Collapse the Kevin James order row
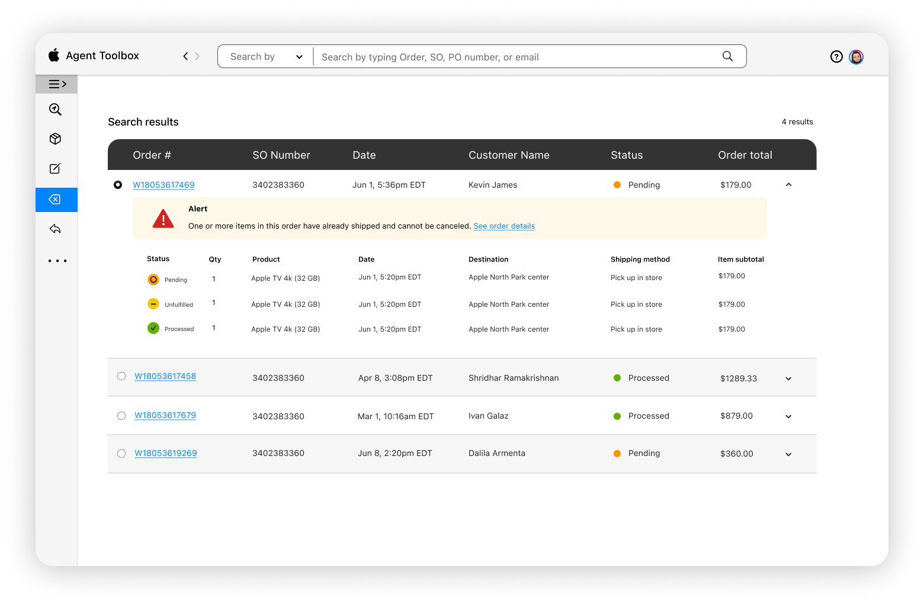The image size is (924, 604). (788, 185)
